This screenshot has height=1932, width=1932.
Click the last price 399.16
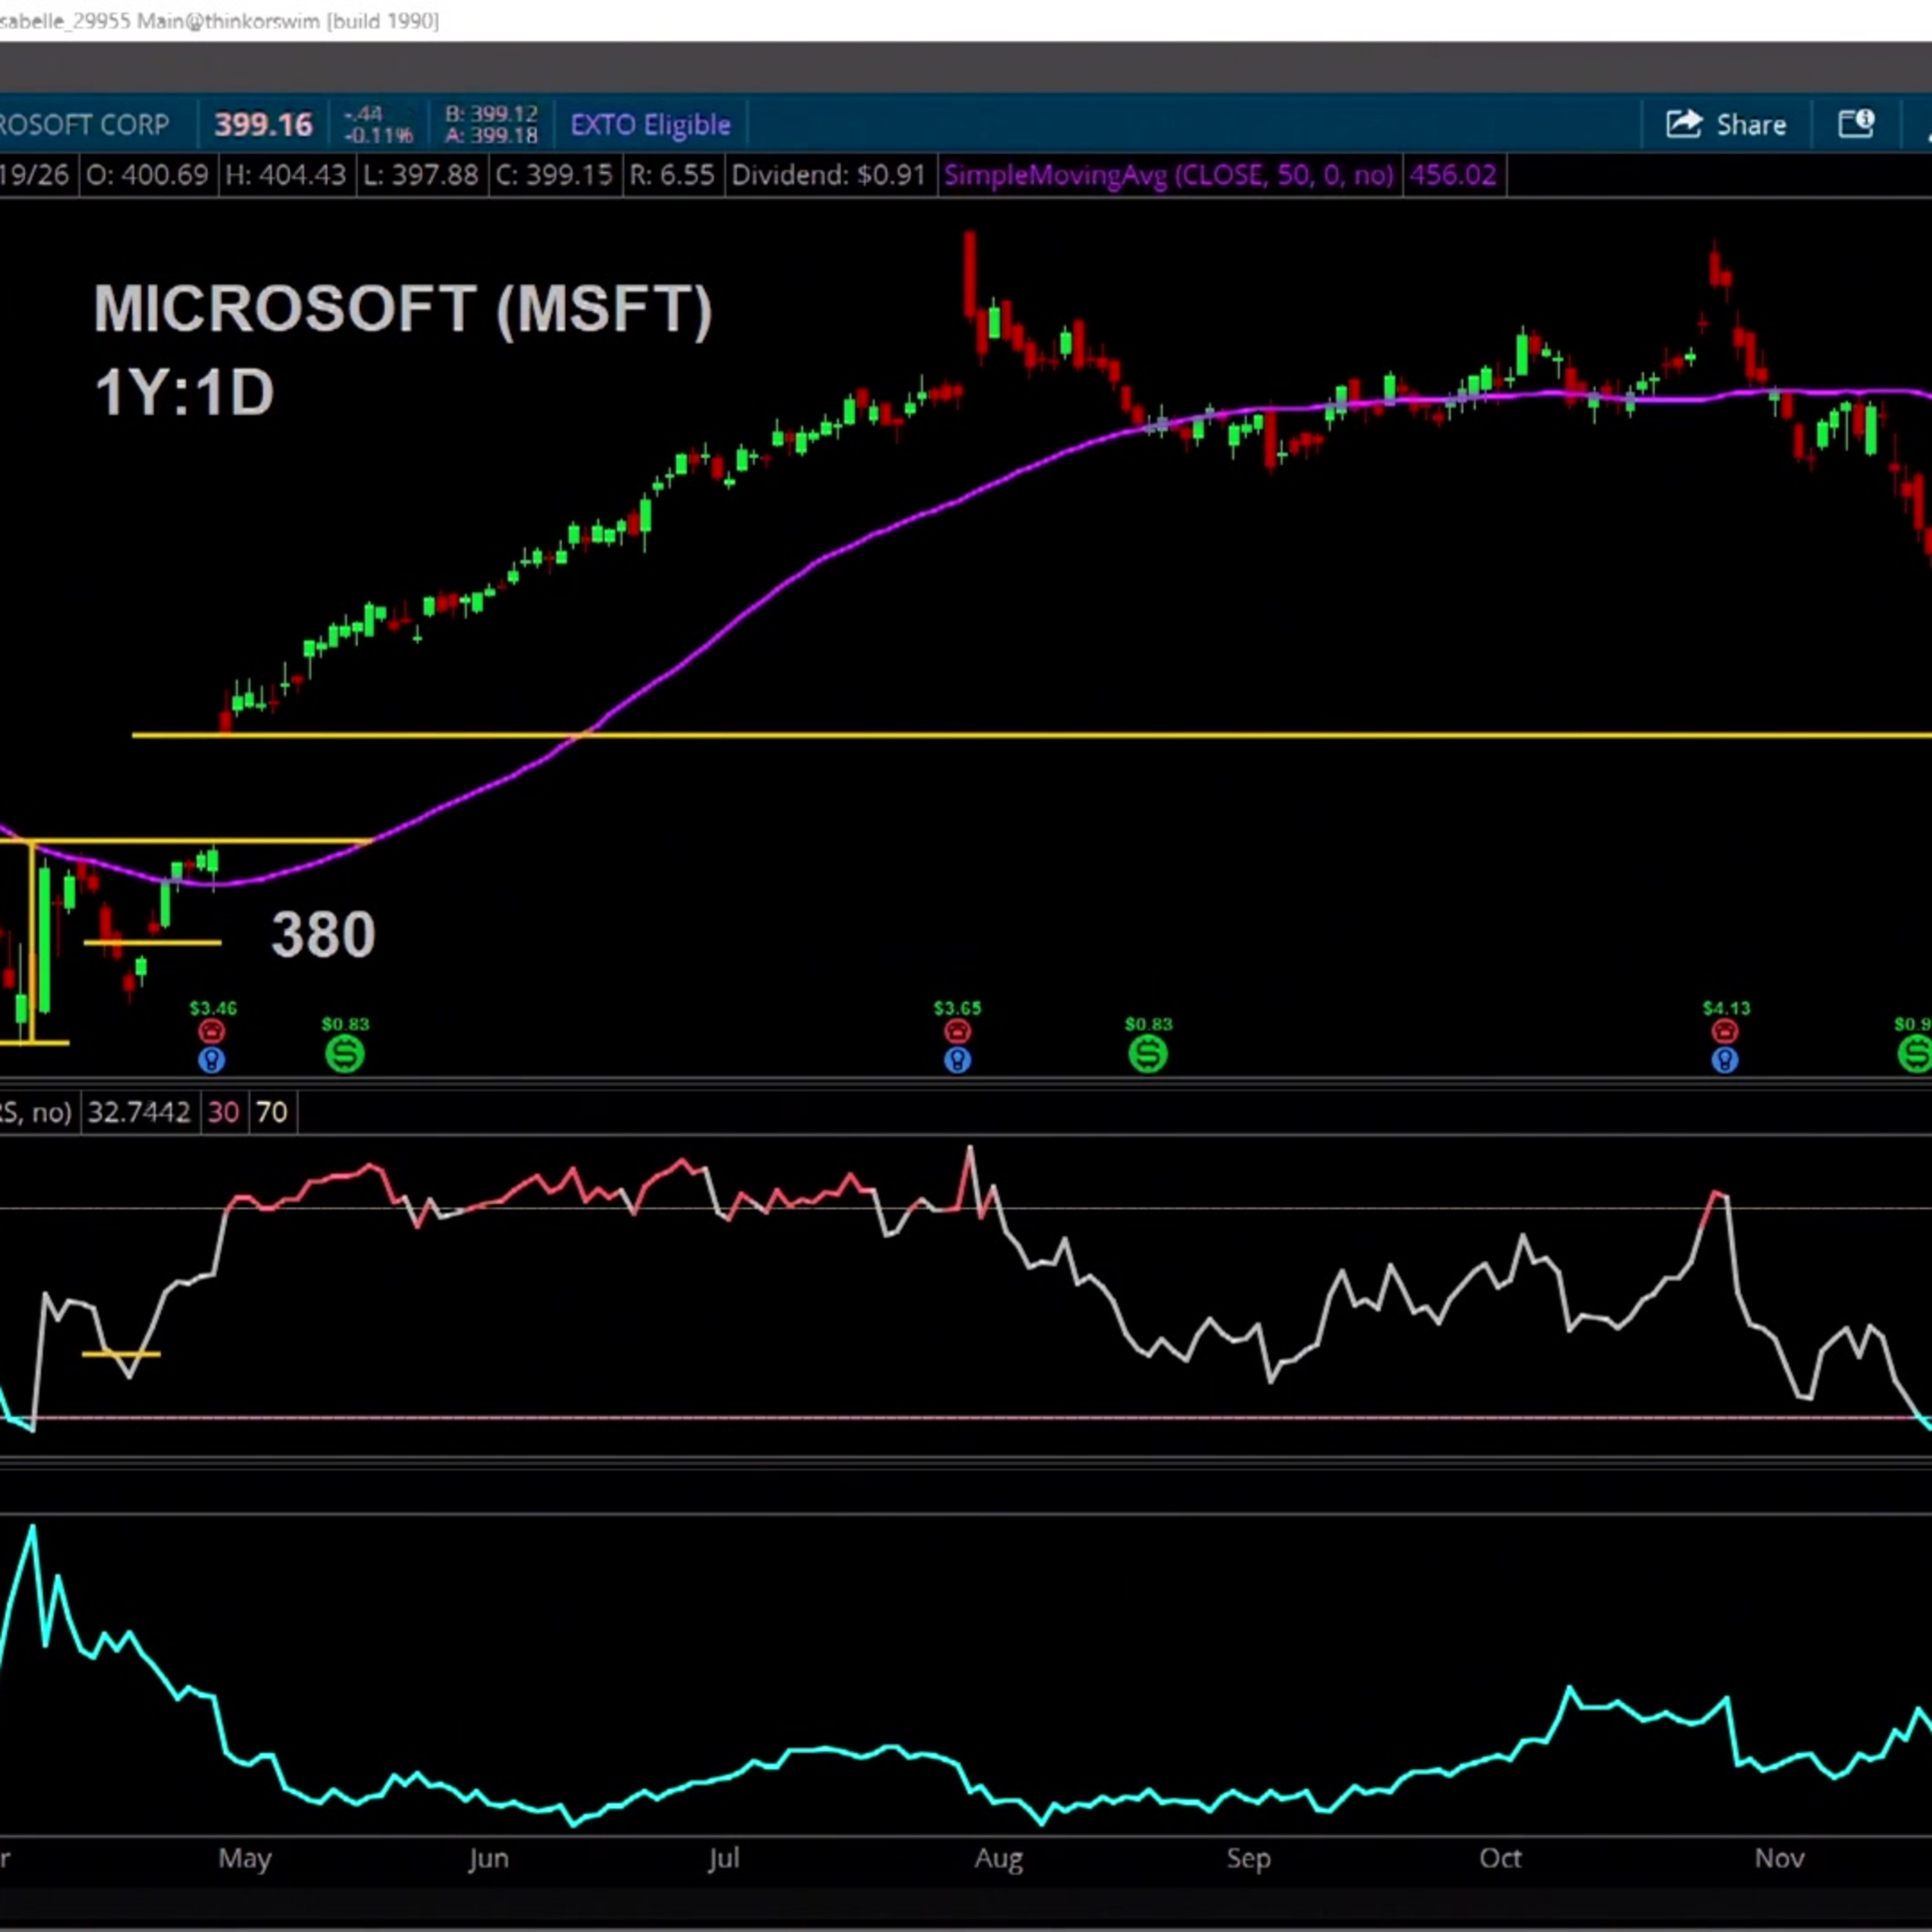[x=263, y=125]
